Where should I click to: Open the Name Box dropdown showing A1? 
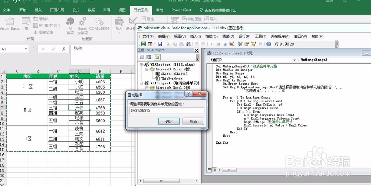[26, 49]
